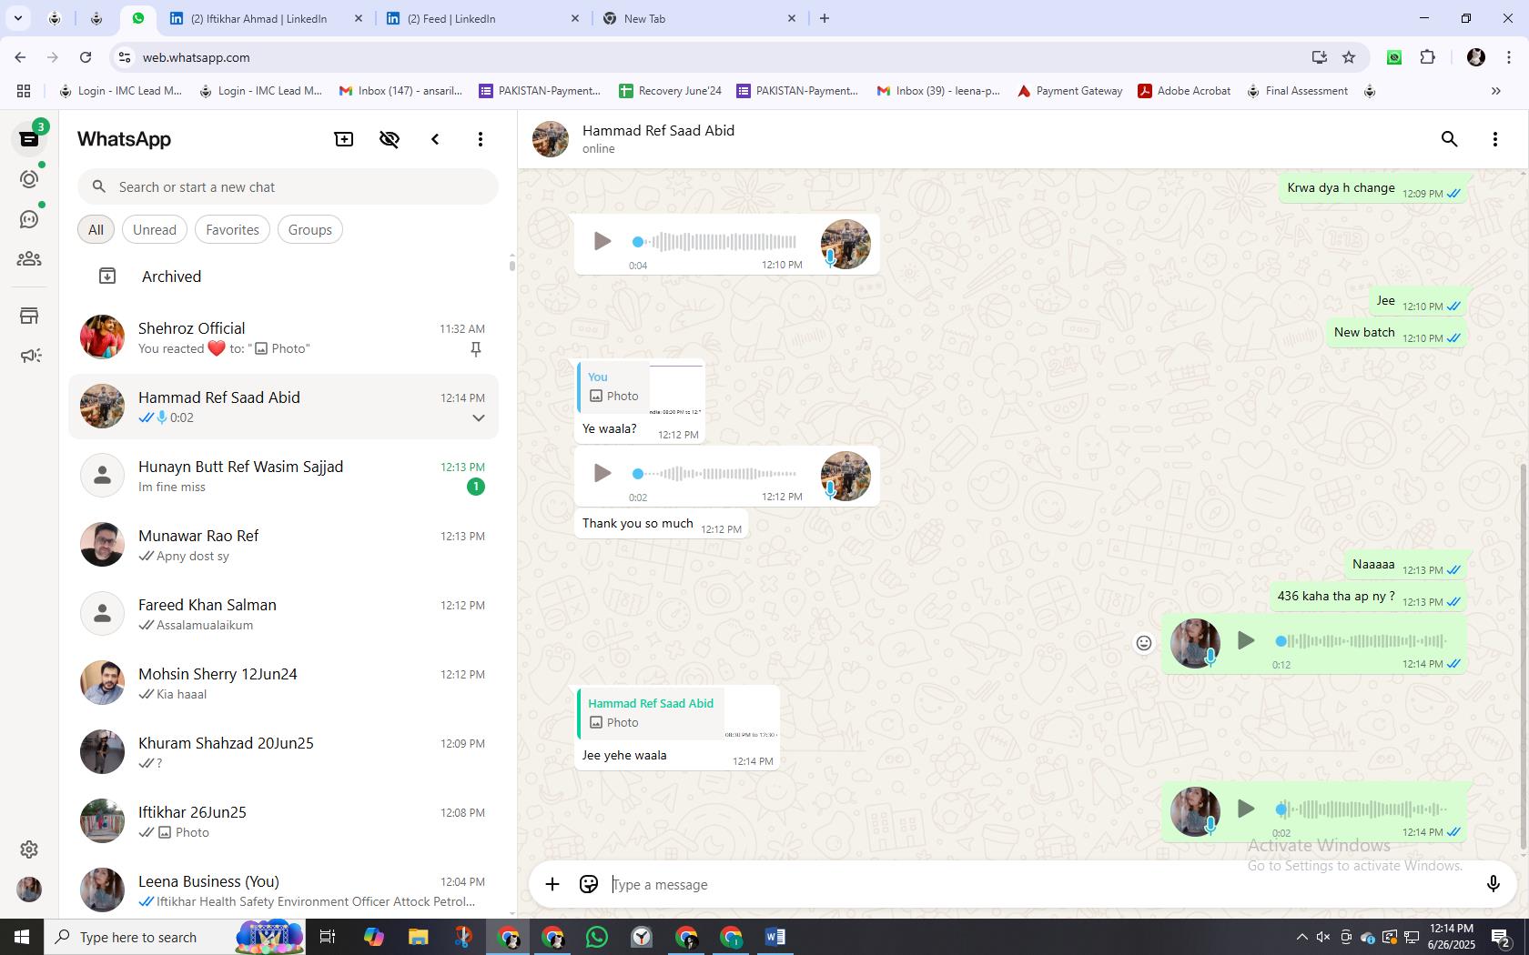Click the Search or start a new chat field
The height and width of the screenshot is (955, 1529).
(x=288, y=186)
